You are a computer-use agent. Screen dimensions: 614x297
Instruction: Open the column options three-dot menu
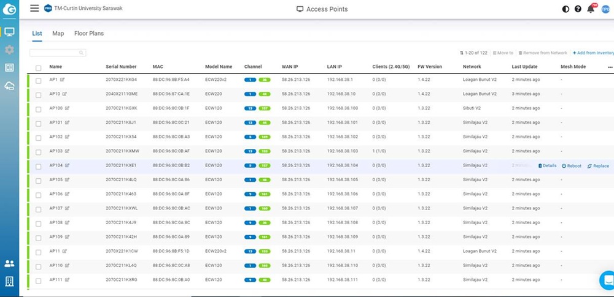[610, 67]
